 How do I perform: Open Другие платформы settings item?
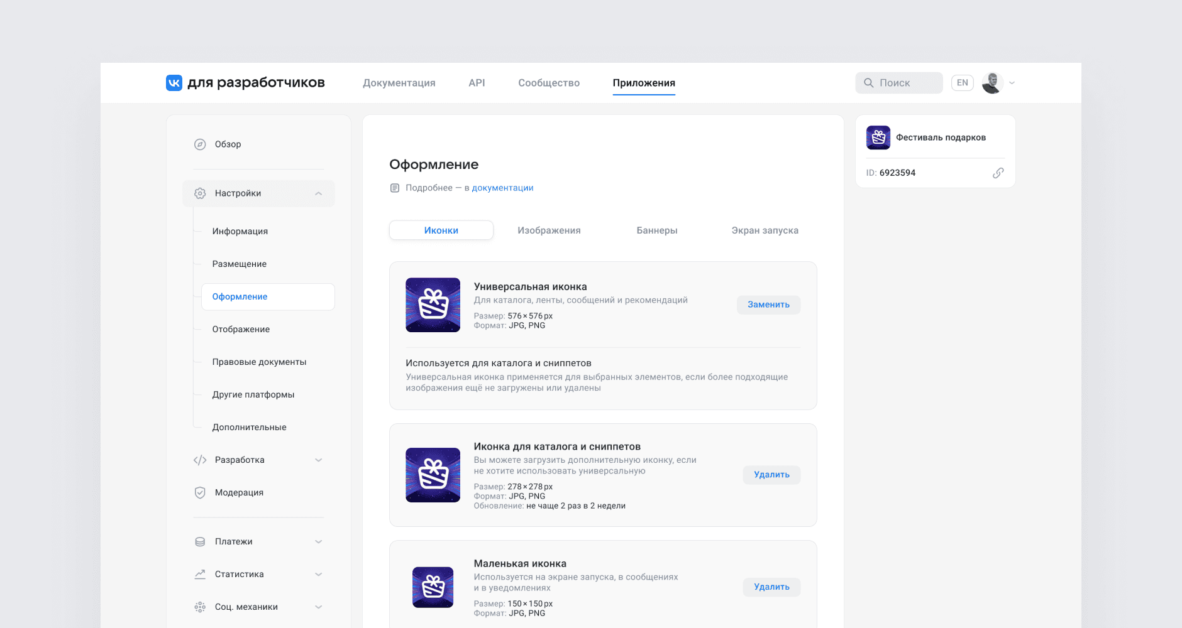[x=253, y=394]
